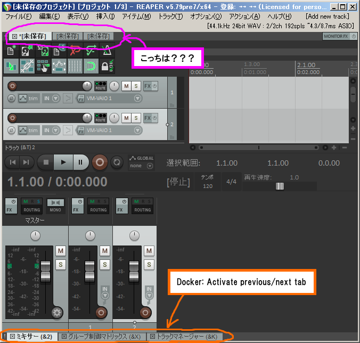Open master channel gear settings icon
Viewport: 360px width, 343px height.
pyautogui.click(x=57, y=313)
